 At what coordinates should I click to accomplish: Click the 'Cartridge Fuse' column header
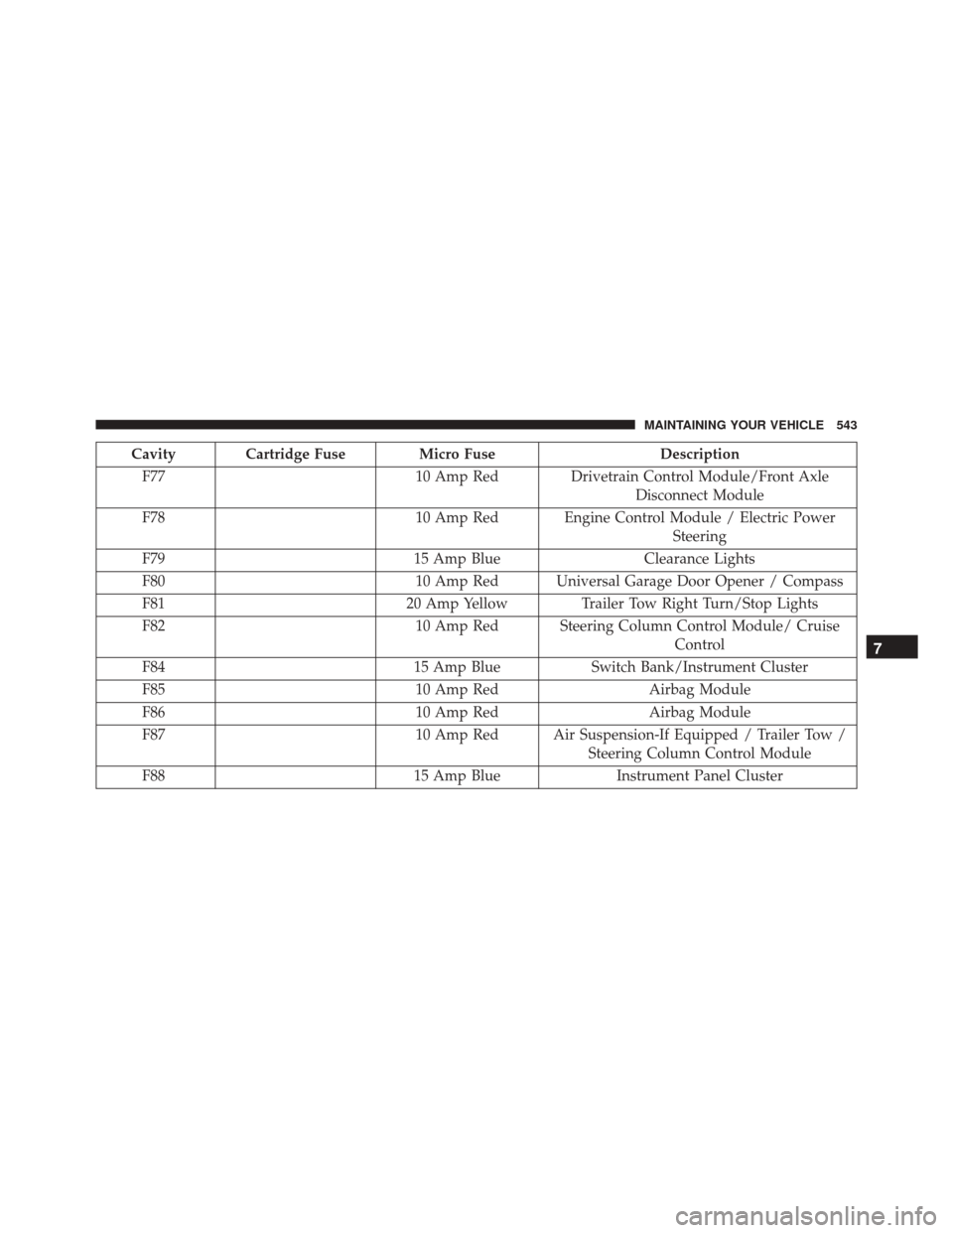(296, 455)
